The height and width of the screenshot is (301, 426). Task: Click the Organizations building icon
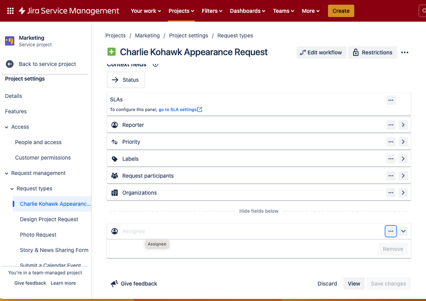point(115,193)
